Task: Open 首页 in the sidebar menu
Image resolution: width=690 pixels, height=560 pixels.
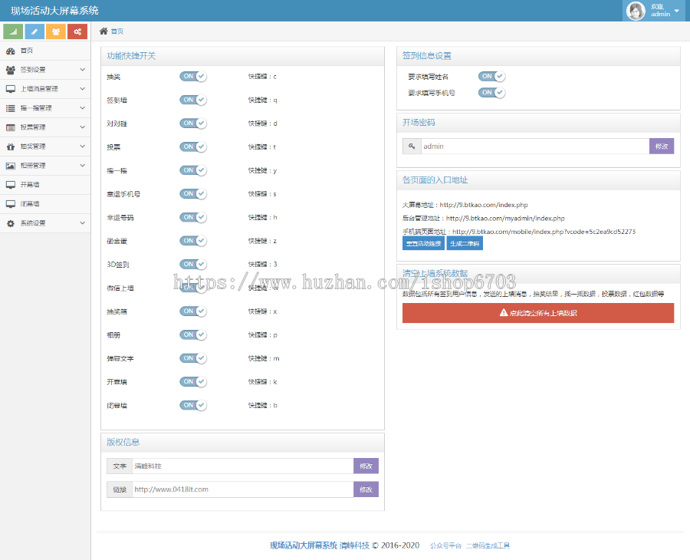Action: coord(45,51)
